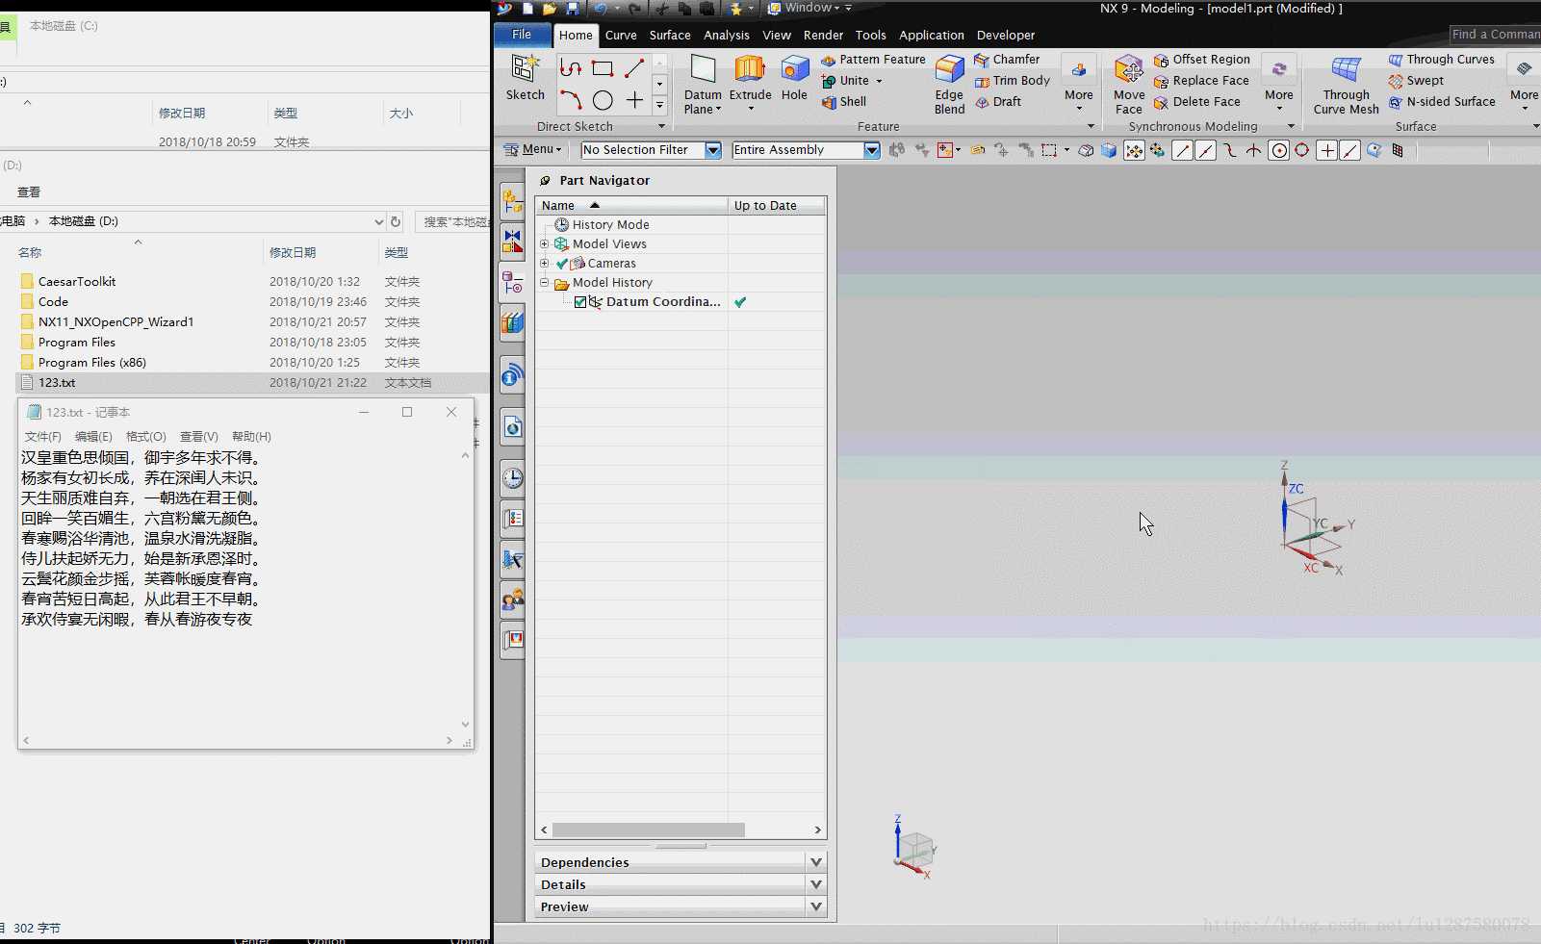Click the Save icon in NX title bar
Viewport: 1541px width, 944px height.
(573, 9)
